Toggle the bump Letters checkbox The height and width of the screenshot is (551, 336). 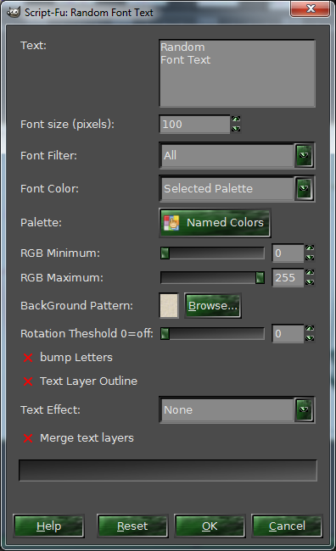click(28, 358)
